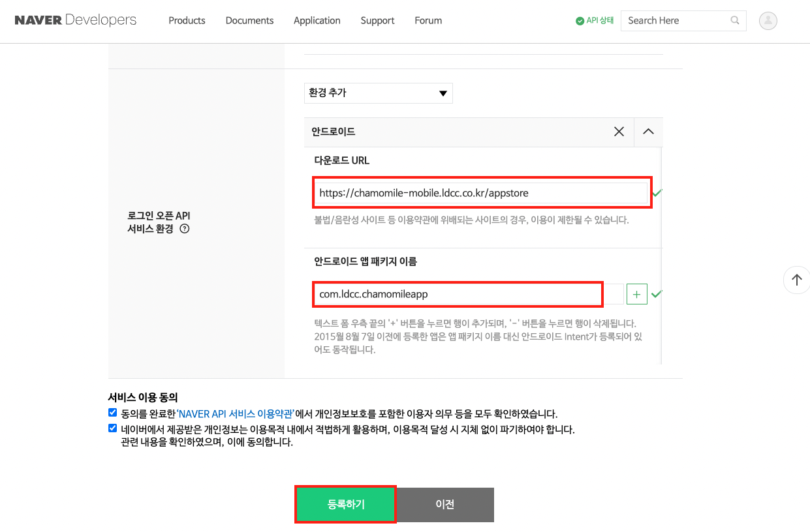Open the Documents menu
Viewport: 810px width, 532px height.
(x=249, y=21)
